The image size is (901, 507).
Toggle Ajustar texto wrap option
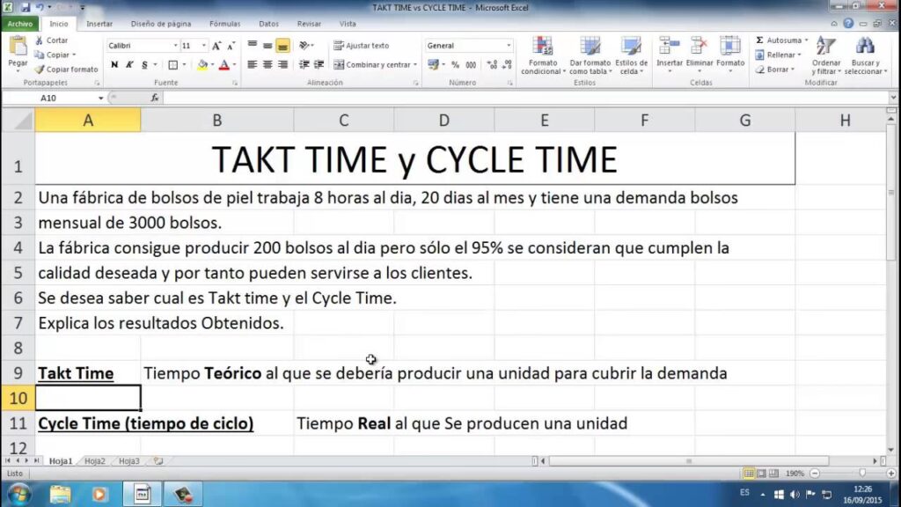coord(362,46)
